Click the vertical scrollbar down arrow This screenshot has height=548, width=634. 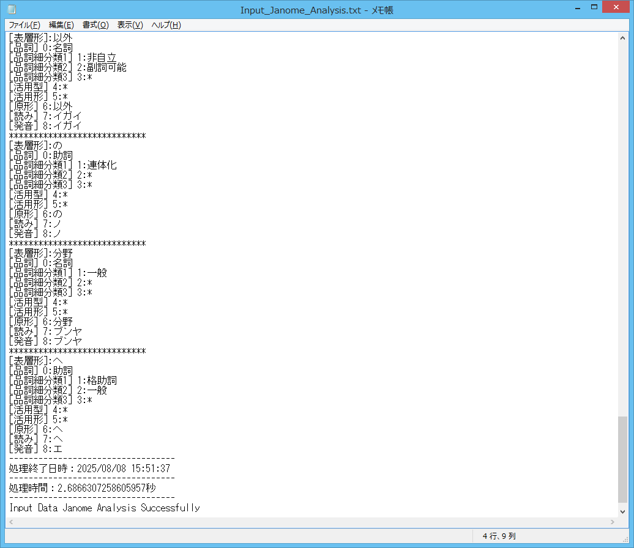pyautogui.click(x=622, y=511)
